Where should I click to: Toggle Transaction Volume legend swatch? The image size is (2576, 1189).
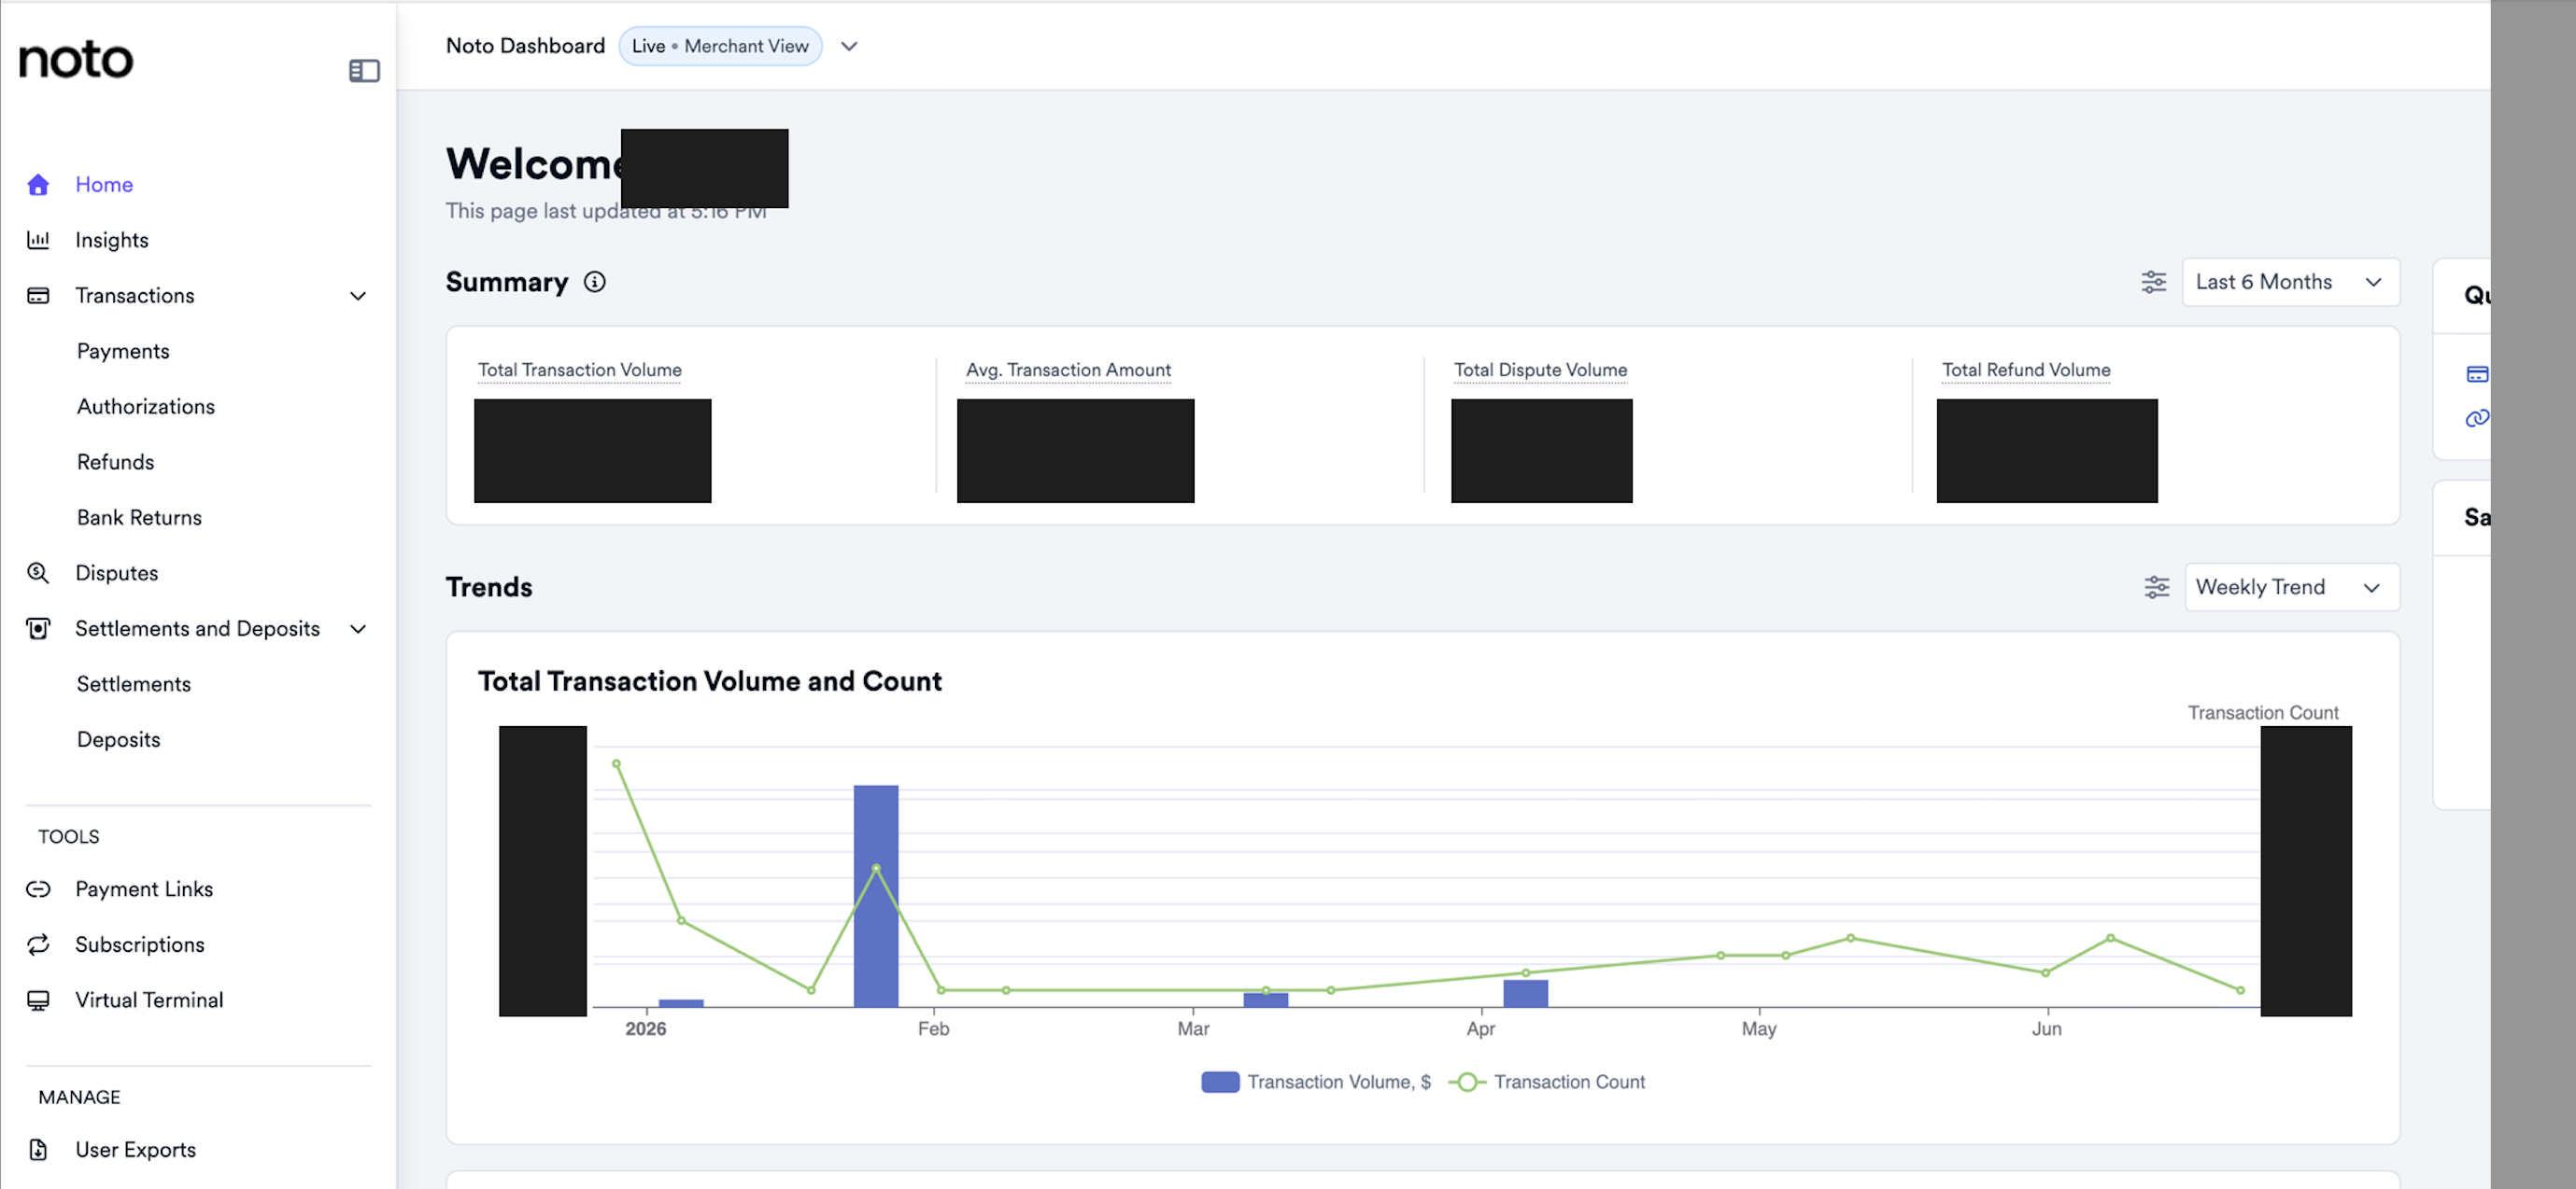pos(1220,1082)
